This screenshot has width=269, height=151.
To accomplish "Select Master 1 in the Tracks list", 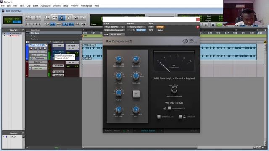I will click(16, 36).
